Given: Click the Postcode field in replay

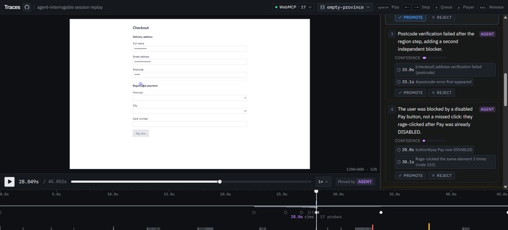Looking at the screenshot, I should pos(190,75).
